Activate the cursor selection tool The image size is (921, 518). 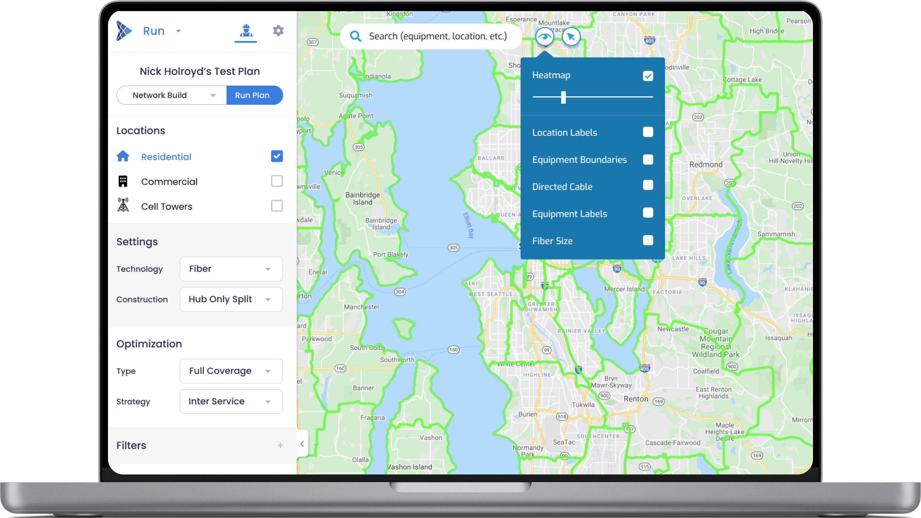[x=571, y=37]
